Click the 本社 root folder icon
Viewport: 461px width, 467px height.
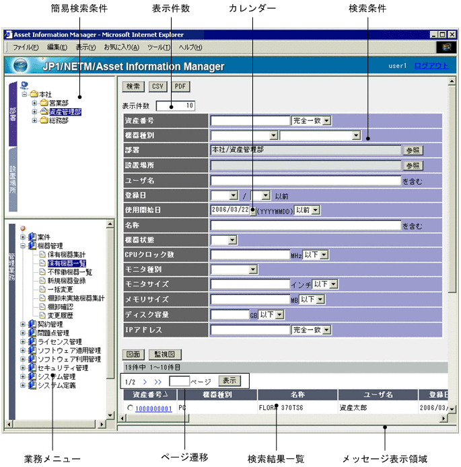[x=34, y=94]
